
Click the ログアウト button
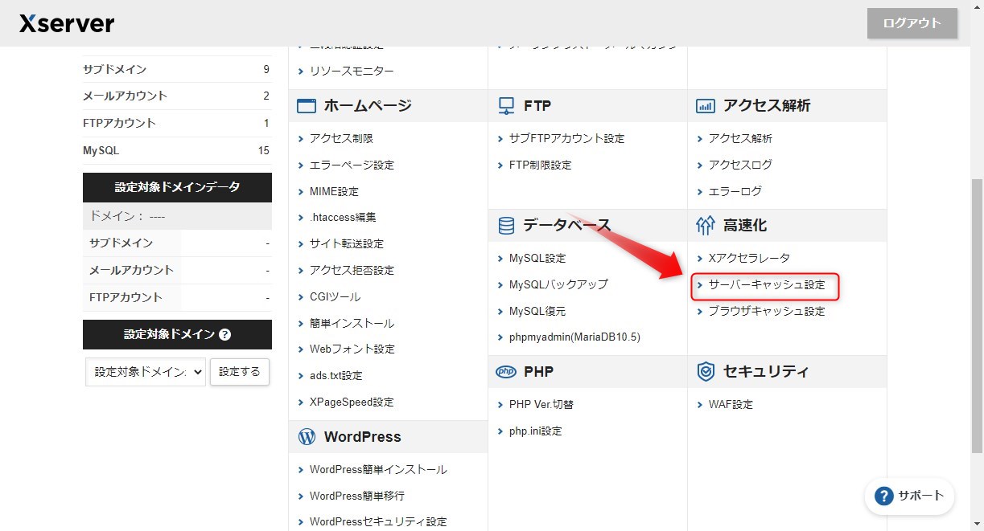tap(912, 23)
